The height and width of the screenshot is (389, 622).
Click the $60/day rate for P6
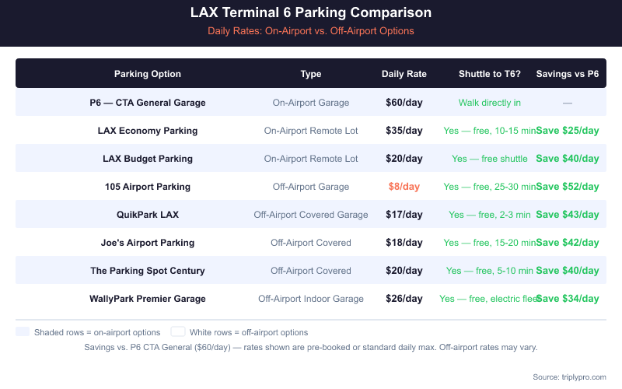click(x=404, y=102)
